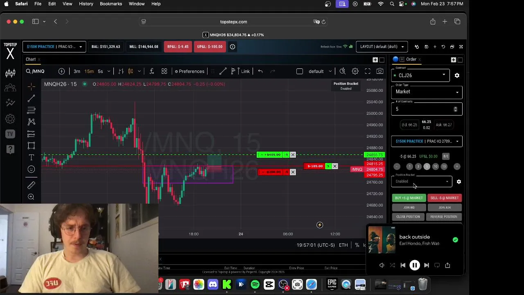This screenshot has width=524, height=295.
Task: Open the emoji sticker tool
Action: click(31, 169)
